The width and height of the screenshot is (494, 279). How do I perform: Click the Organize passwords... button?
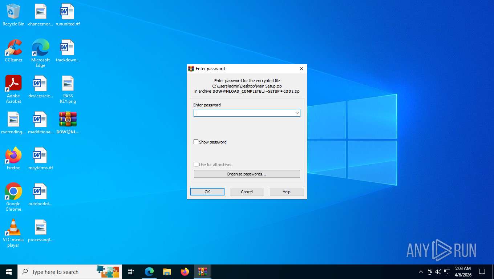pos(247,174)
